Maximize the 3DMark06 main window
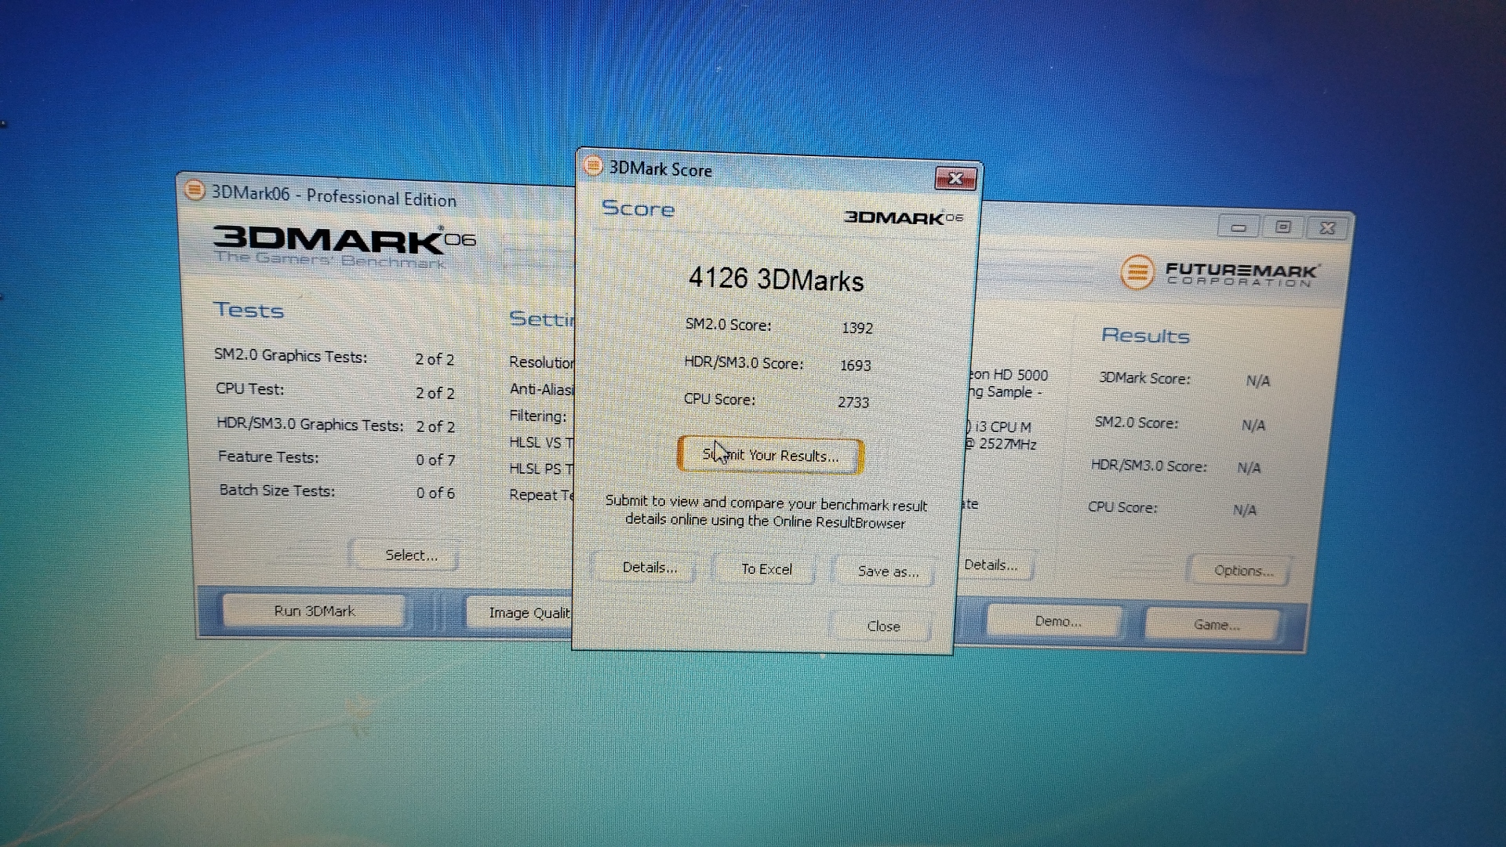 coord(1283,227)
